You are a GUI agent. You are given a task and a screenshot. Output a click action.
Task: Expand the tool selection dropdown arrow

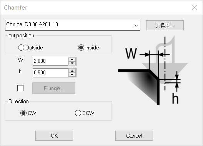tap(136, 25)
